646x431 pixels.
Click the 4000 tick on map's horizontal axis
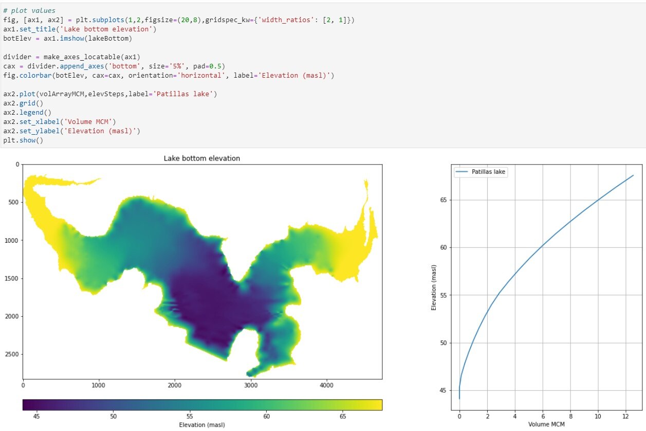326,384
